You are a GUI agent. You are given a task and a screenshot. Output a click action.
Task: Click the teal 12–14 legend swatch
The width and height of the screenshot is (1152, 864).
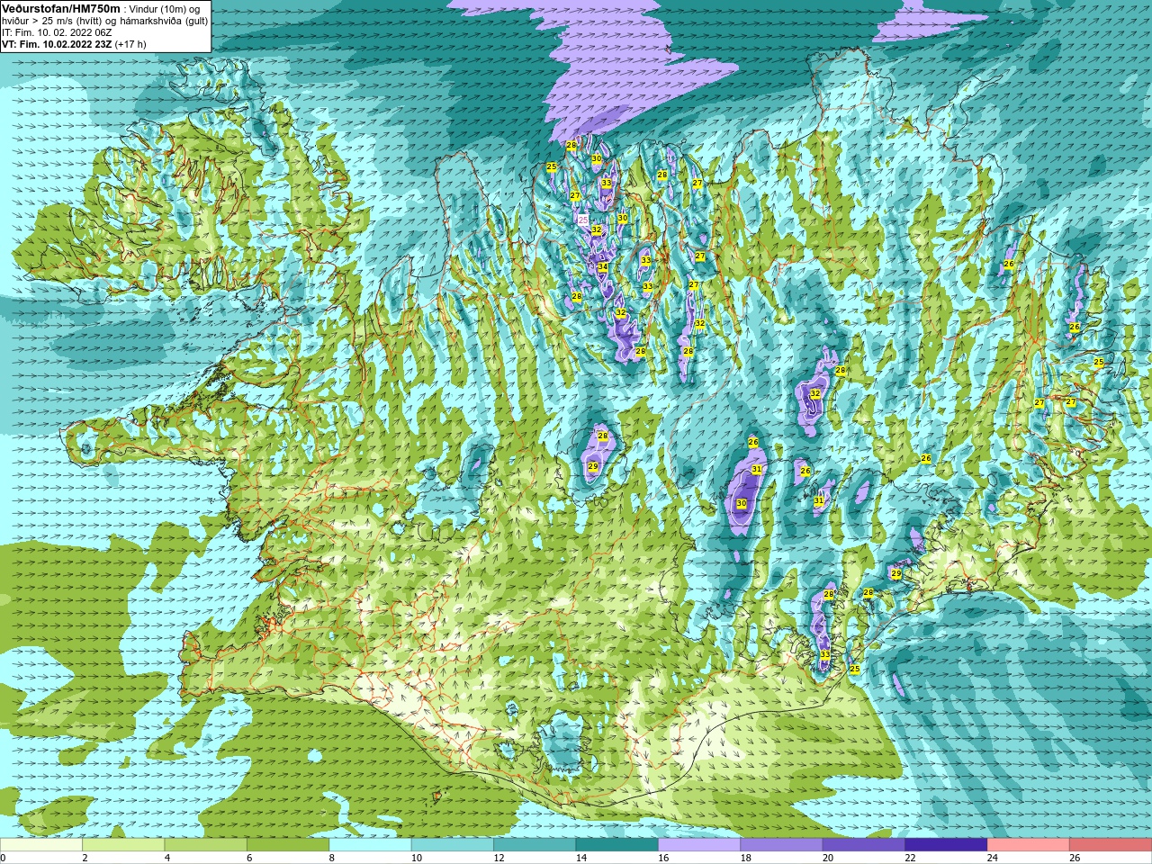tap(535, 846)
